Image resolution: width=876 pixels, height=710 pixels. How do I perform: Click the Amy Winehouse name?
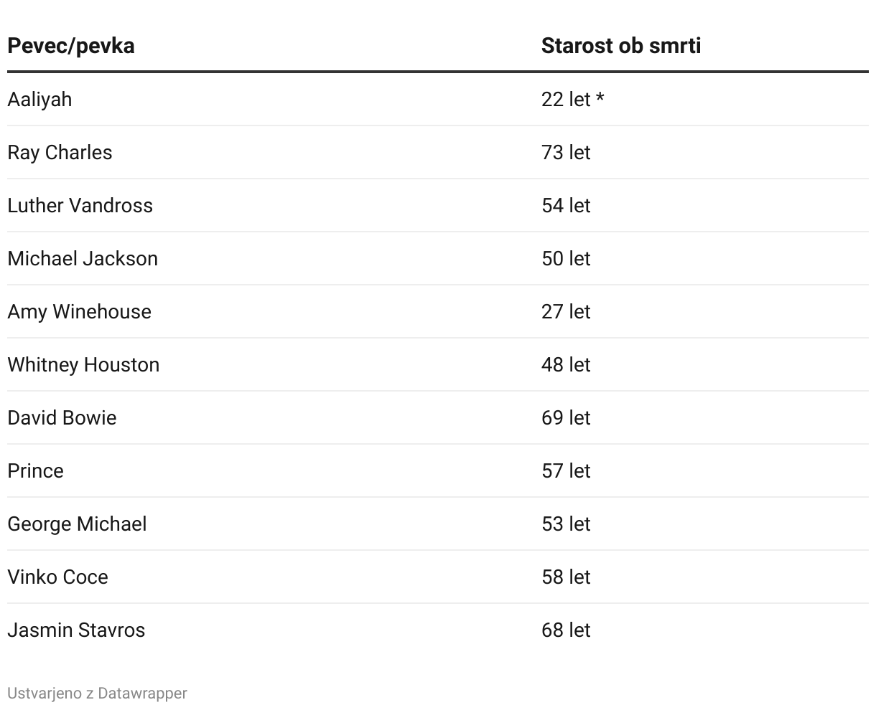point(79,311)
